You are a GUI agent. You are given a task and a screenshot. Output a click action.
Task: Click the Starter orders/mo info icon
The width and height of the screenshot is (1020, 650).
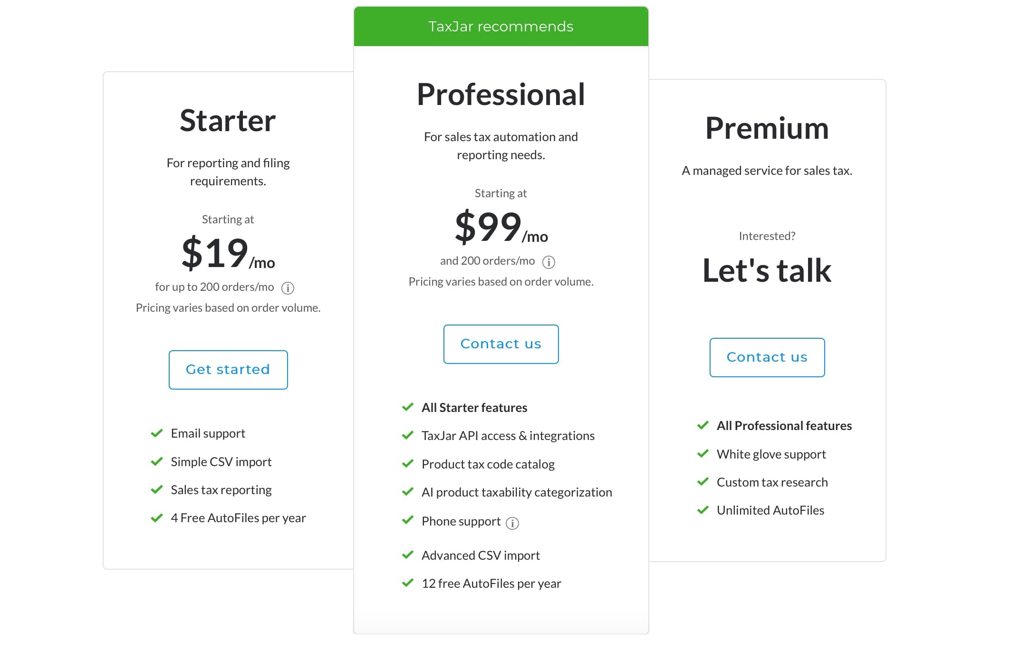click(x=288, y=288)
